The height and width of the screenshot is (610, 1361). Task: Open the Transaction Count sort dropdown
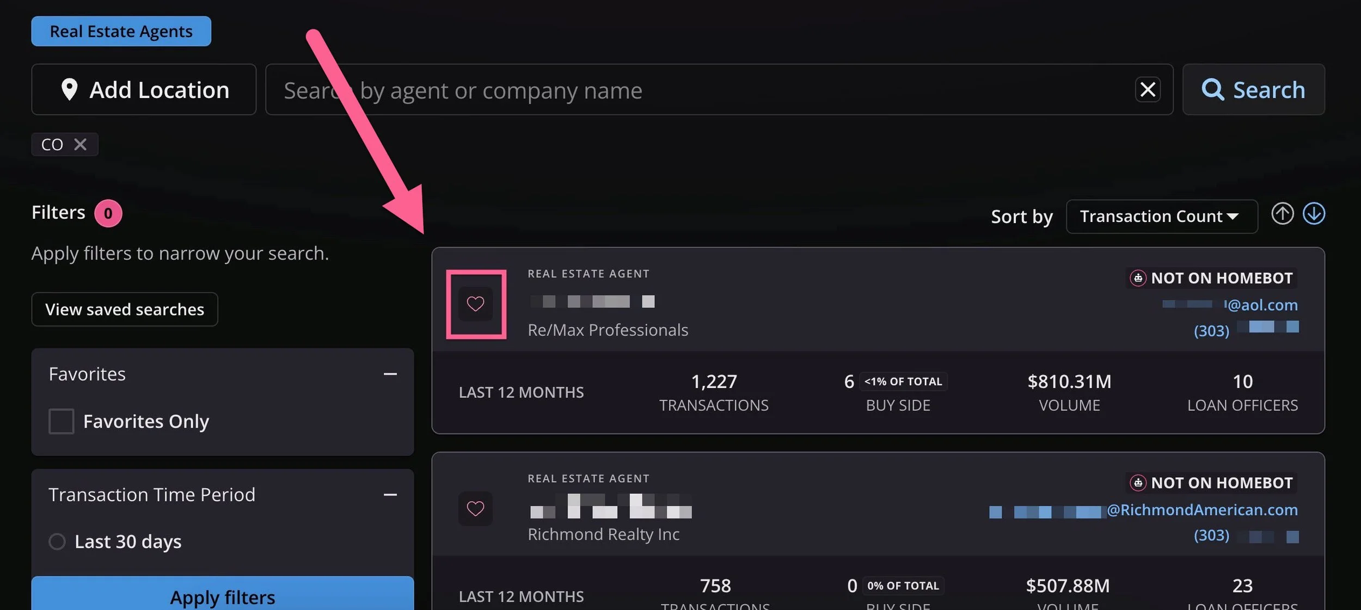coord(1161,217)
